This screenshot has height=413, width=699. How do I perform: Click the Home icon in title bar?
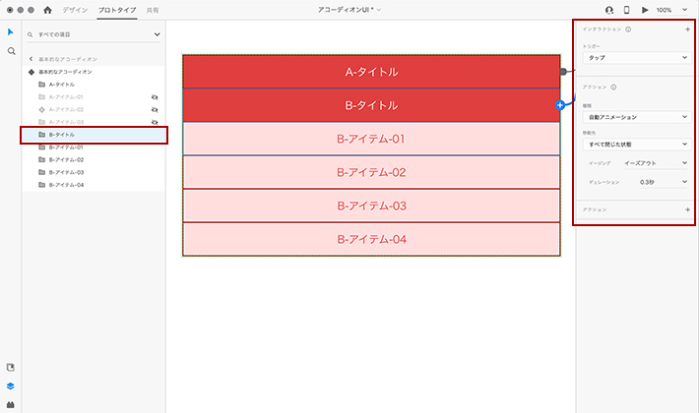tap(47, 10)
